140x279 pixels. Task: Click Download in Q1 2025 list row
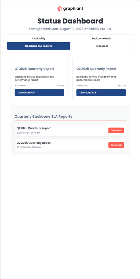116,130
